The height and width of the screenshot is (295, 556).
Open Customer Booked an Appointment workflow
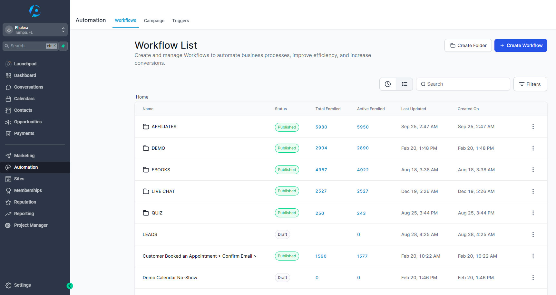point(200,256)
